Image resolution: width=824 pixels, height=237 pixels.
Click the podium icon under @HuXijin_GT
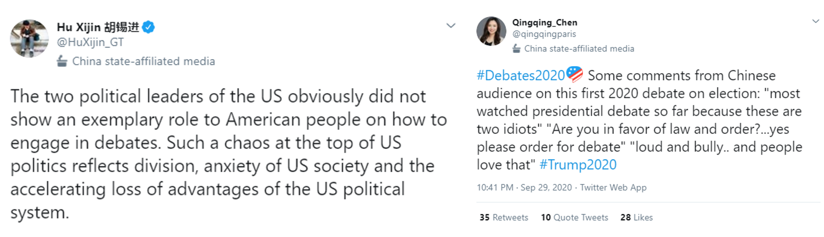pos(62,61)
